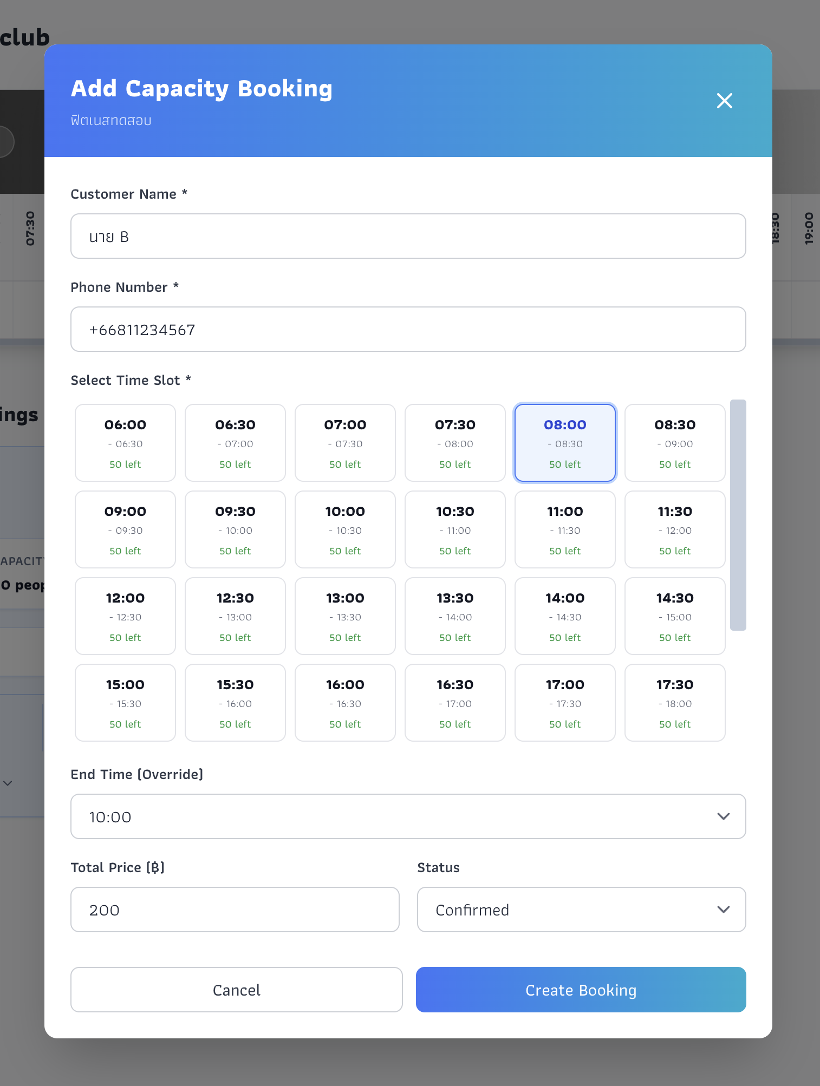This screenshot has width=820, height=1086.
Task: Click the End Time dropdown chevron arrow
Action: click(x=724, y=816)
